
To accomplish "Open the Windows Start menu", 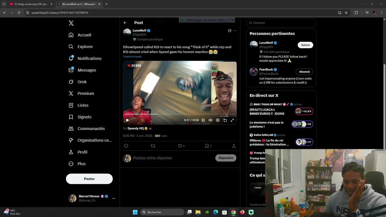I will (135, 212).
